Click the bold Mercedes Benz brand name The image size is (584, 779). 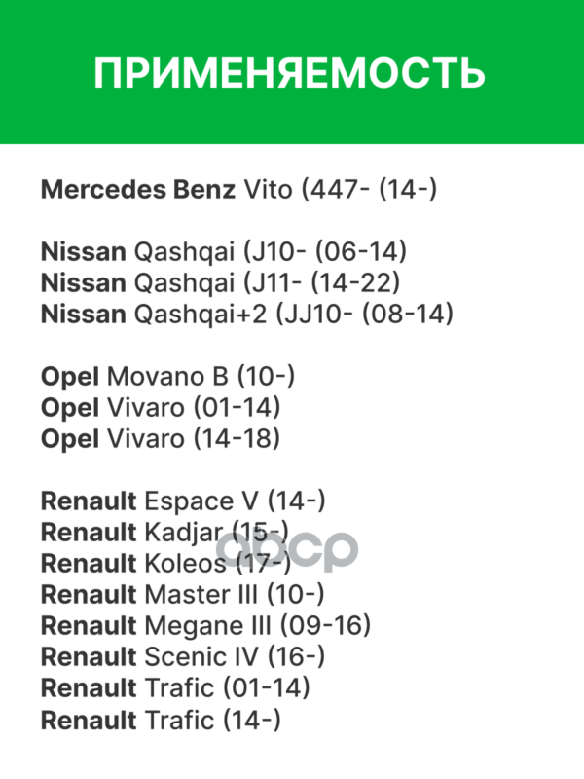click(137, 189)
